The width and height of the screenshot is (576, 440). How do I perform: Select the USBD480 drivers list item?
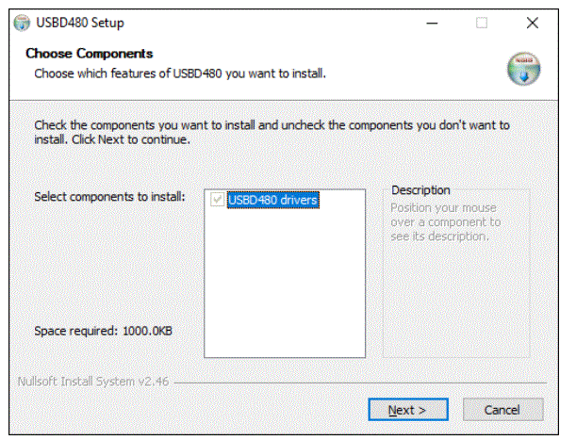tap(273, 200)
